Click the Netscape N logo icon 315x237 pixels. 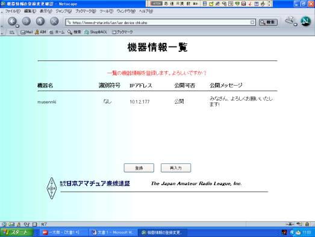pyautogui.click(x=305, y=21)
